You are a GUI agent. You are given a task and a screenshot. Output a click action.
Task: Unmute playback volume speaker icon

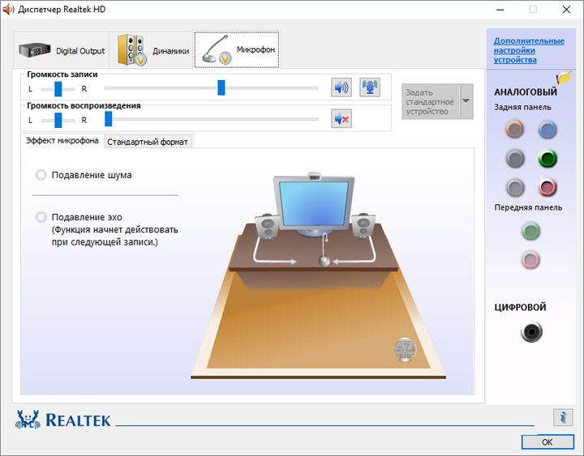tap(341, 119)
